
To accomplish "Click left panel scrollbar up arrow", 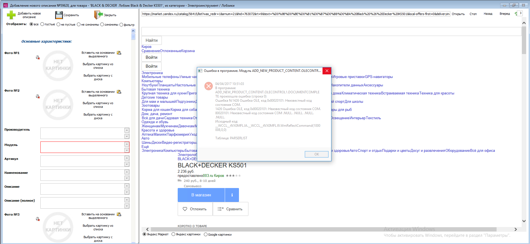I will coord(133,31).
